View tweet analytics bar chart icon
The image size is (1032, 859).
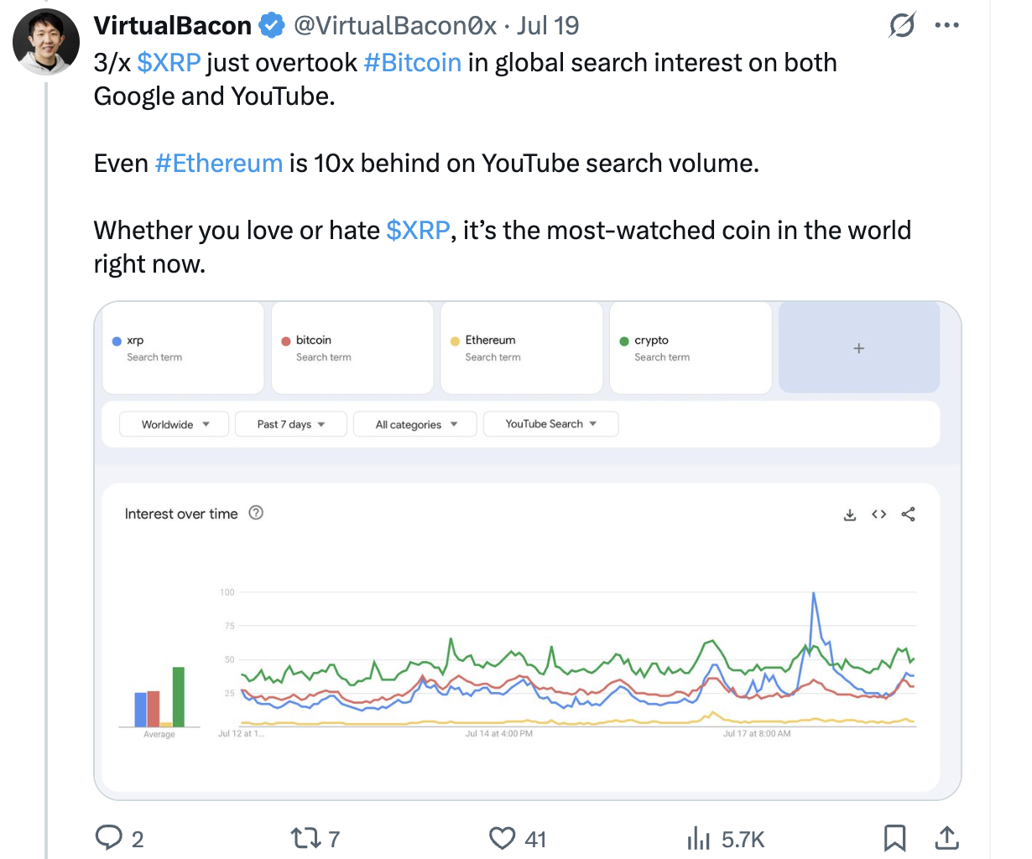tap(698, 838)
